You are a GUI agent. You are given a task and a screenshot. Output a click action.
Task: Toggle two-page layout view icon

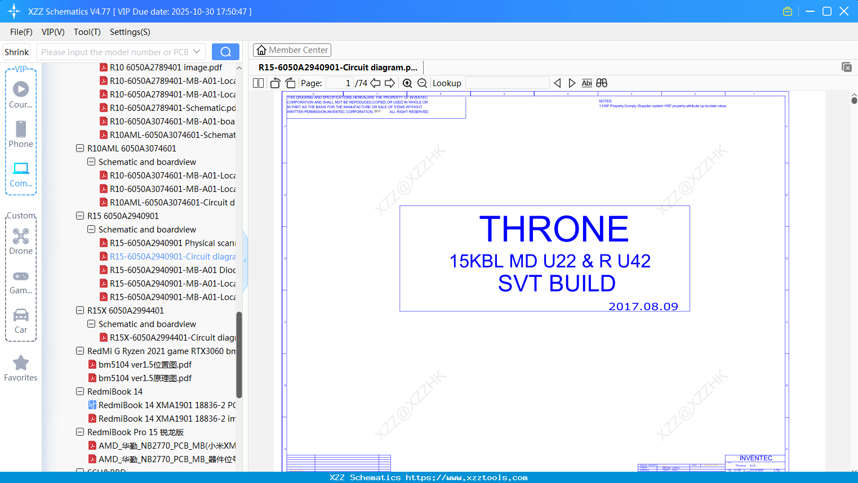(x=259, y=83)
